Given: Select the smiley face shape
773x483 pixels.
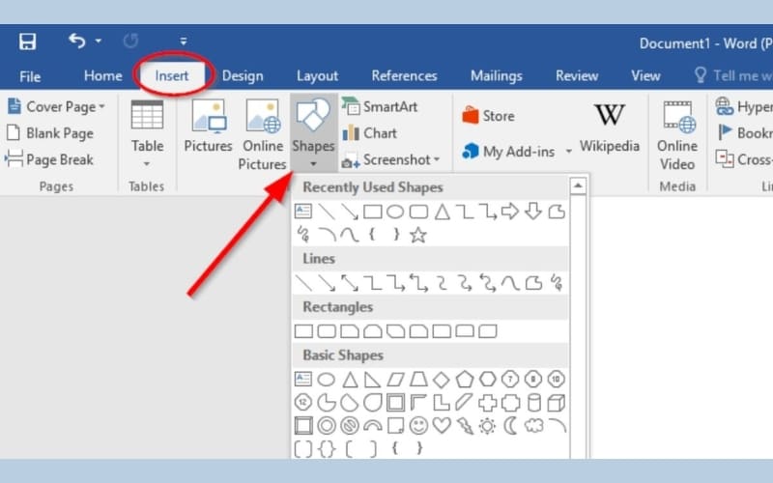Looking at the screenshot, I should click(418, 425).
